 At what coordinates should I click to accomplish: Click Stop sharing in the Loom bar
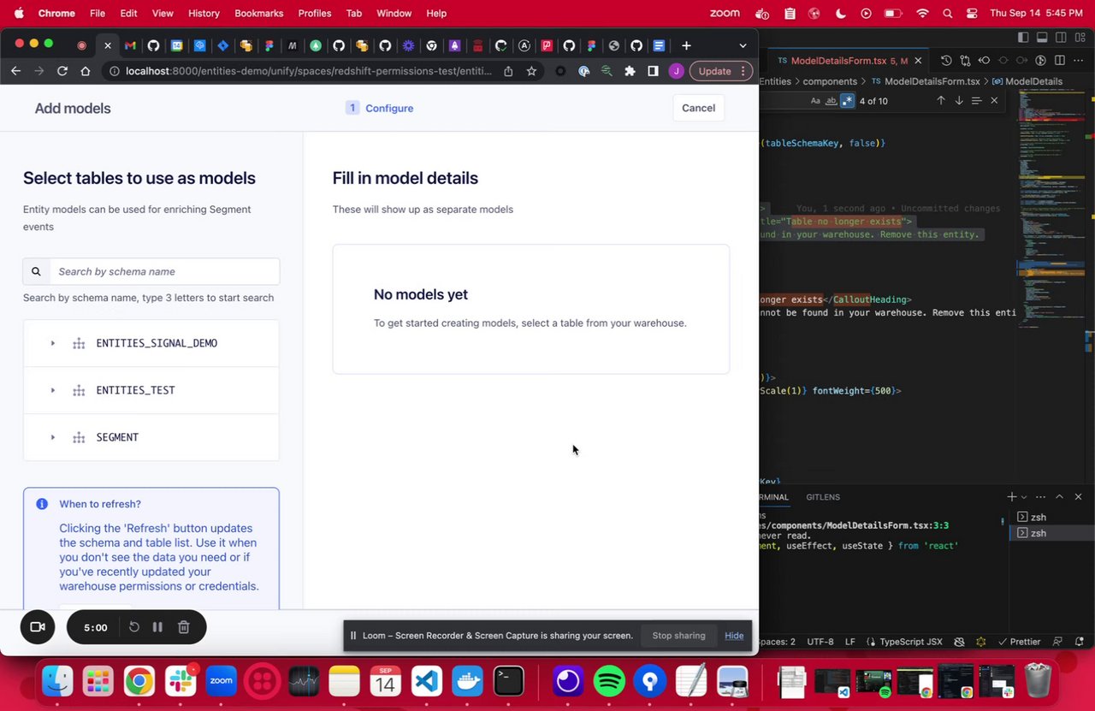[x=678, y=636]
